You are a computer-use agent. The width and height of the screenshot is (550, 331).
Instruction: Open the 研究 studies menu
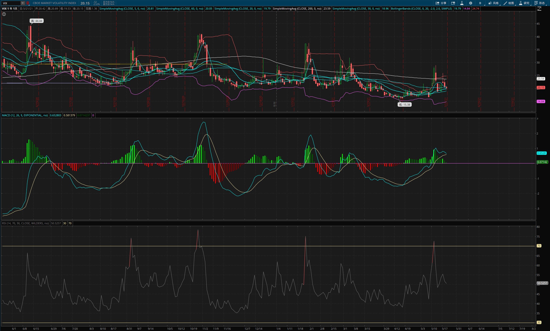tap(524, 3)
